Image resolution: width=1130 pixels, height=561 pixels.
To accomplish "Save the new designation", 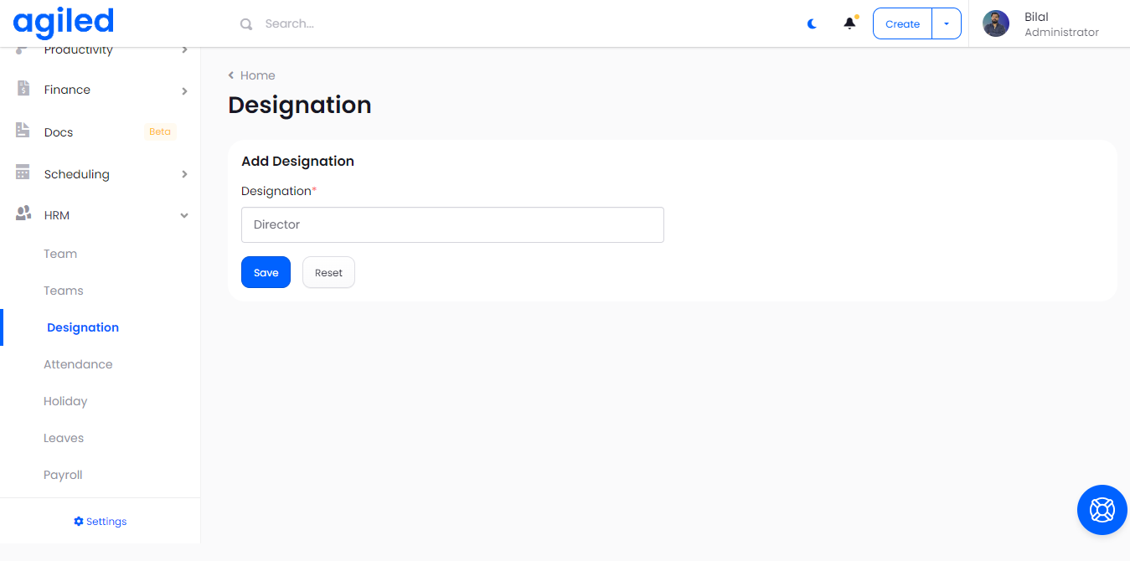I will [266, 273].
